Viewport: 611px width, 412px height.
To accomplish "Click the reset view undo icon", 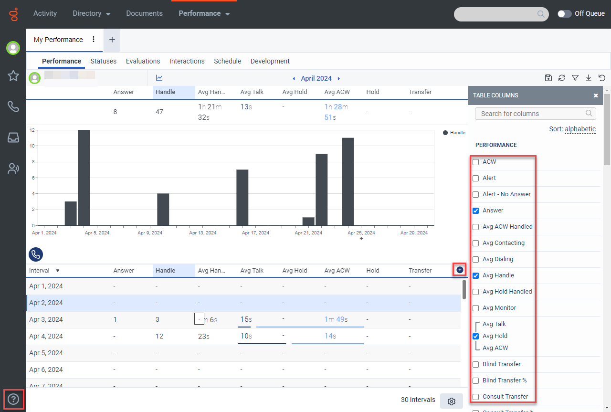I will point(602,78).
